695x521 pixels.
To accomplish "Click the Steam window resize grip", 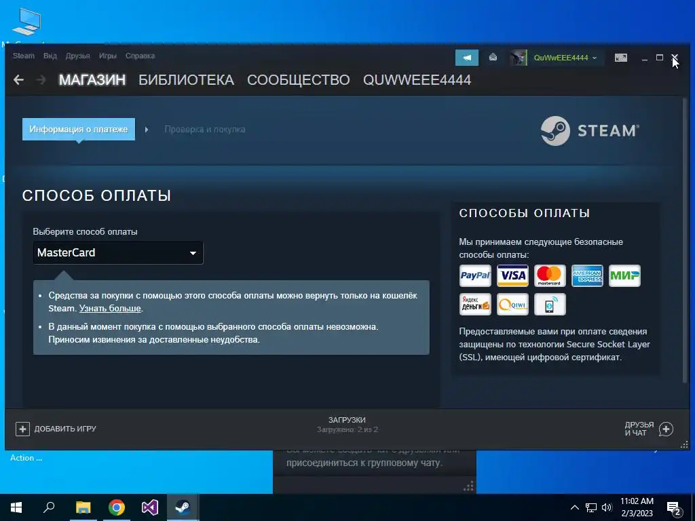I will (684, 445).
